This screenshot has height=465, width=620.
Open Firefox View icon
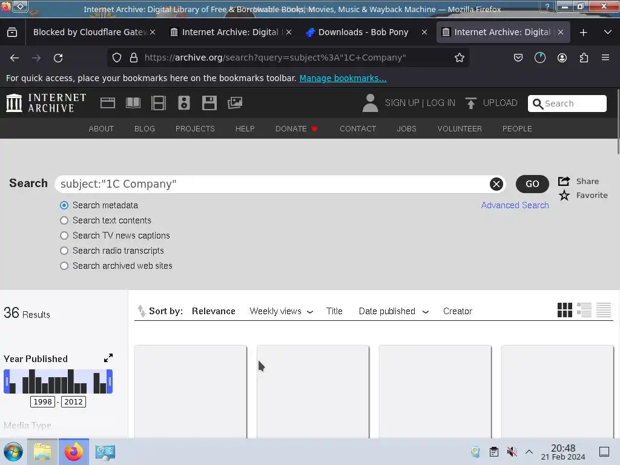click(12, 32)
